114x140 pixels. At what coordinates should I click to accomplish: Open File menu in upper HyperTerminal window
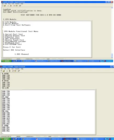coord(3,4)
